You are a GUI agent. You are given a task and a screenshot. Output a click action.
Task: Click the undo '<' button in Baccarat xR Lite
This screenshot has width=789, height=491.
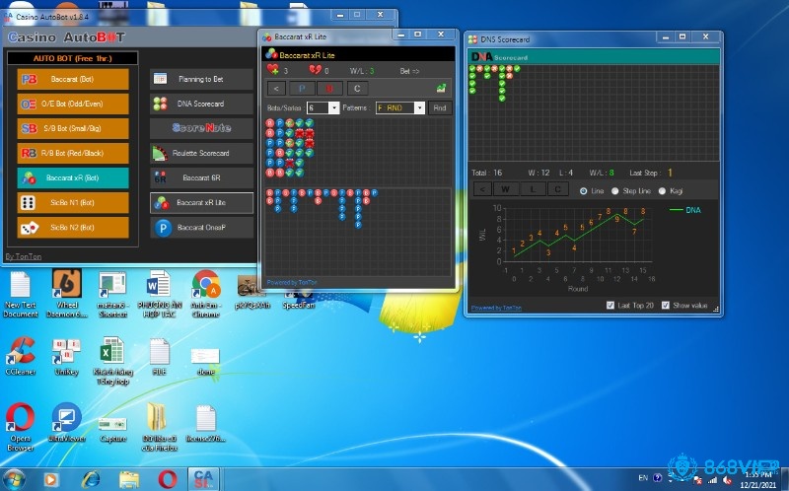pos(276,89)
